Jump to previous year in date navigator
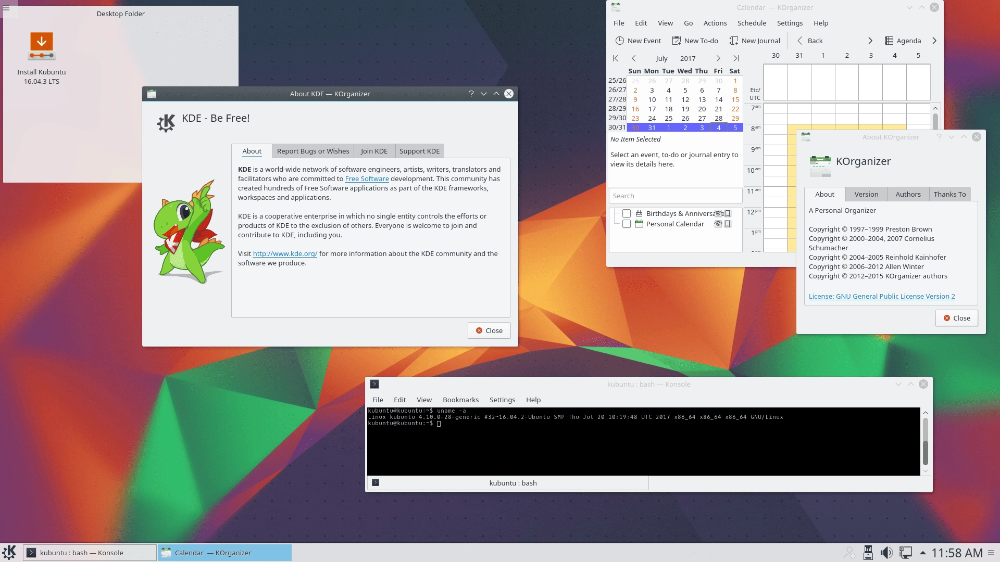 pyautogui.click(x=615, y=58)
